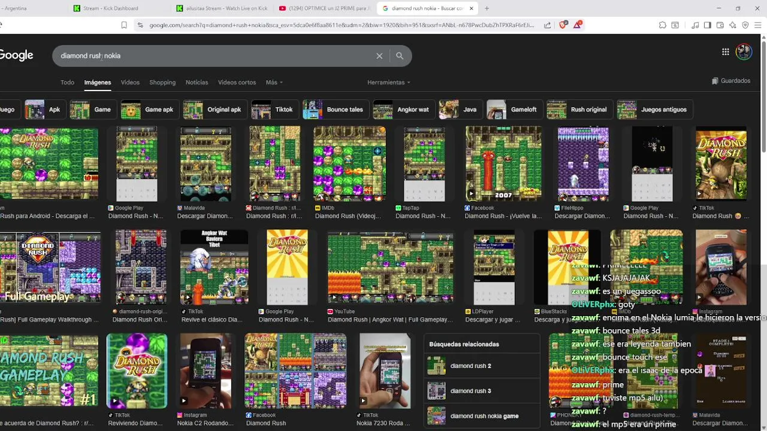Image resolution: width=767 pixels, height=431 pixels.
Task: Open FileHippo Descargar Diamon thumbnail
Action: click(583, 163)
